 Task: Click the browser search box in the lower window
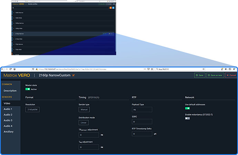click(180, 69)
